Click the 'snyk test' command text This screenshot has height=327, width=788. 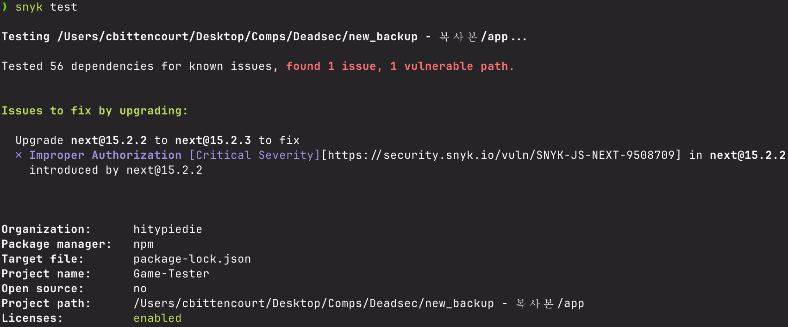(x=46, y=7)
